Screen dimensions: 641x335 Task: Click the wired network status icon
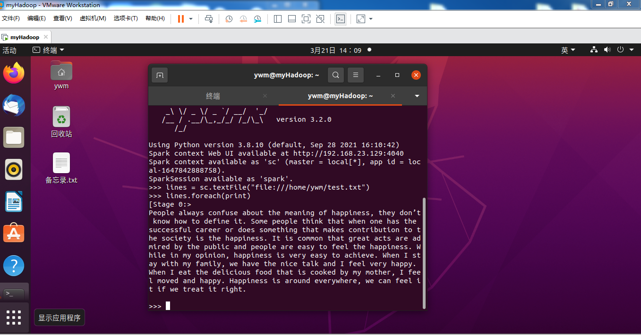594,50
